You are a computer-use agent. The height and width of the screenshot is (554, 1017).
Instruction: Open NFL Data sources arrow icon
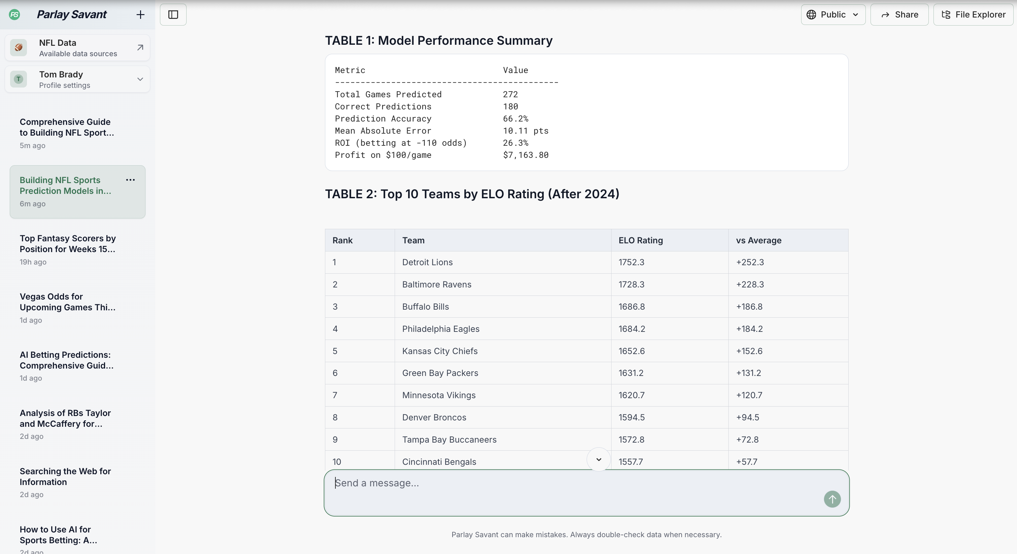click(x=140, y=48)
